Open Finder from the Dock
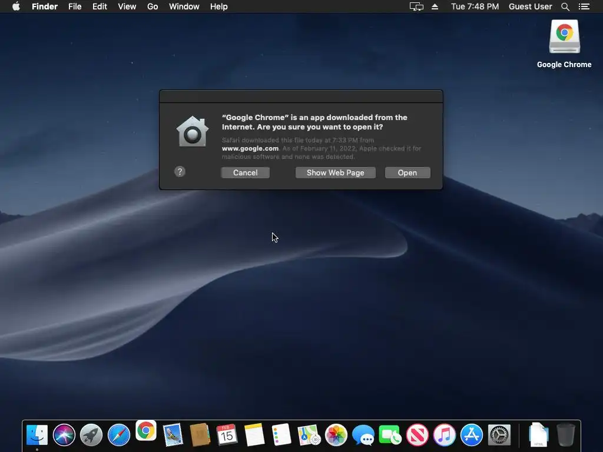Image resolution: width=603 pixels, height=452 pixels. coord(37,435)
